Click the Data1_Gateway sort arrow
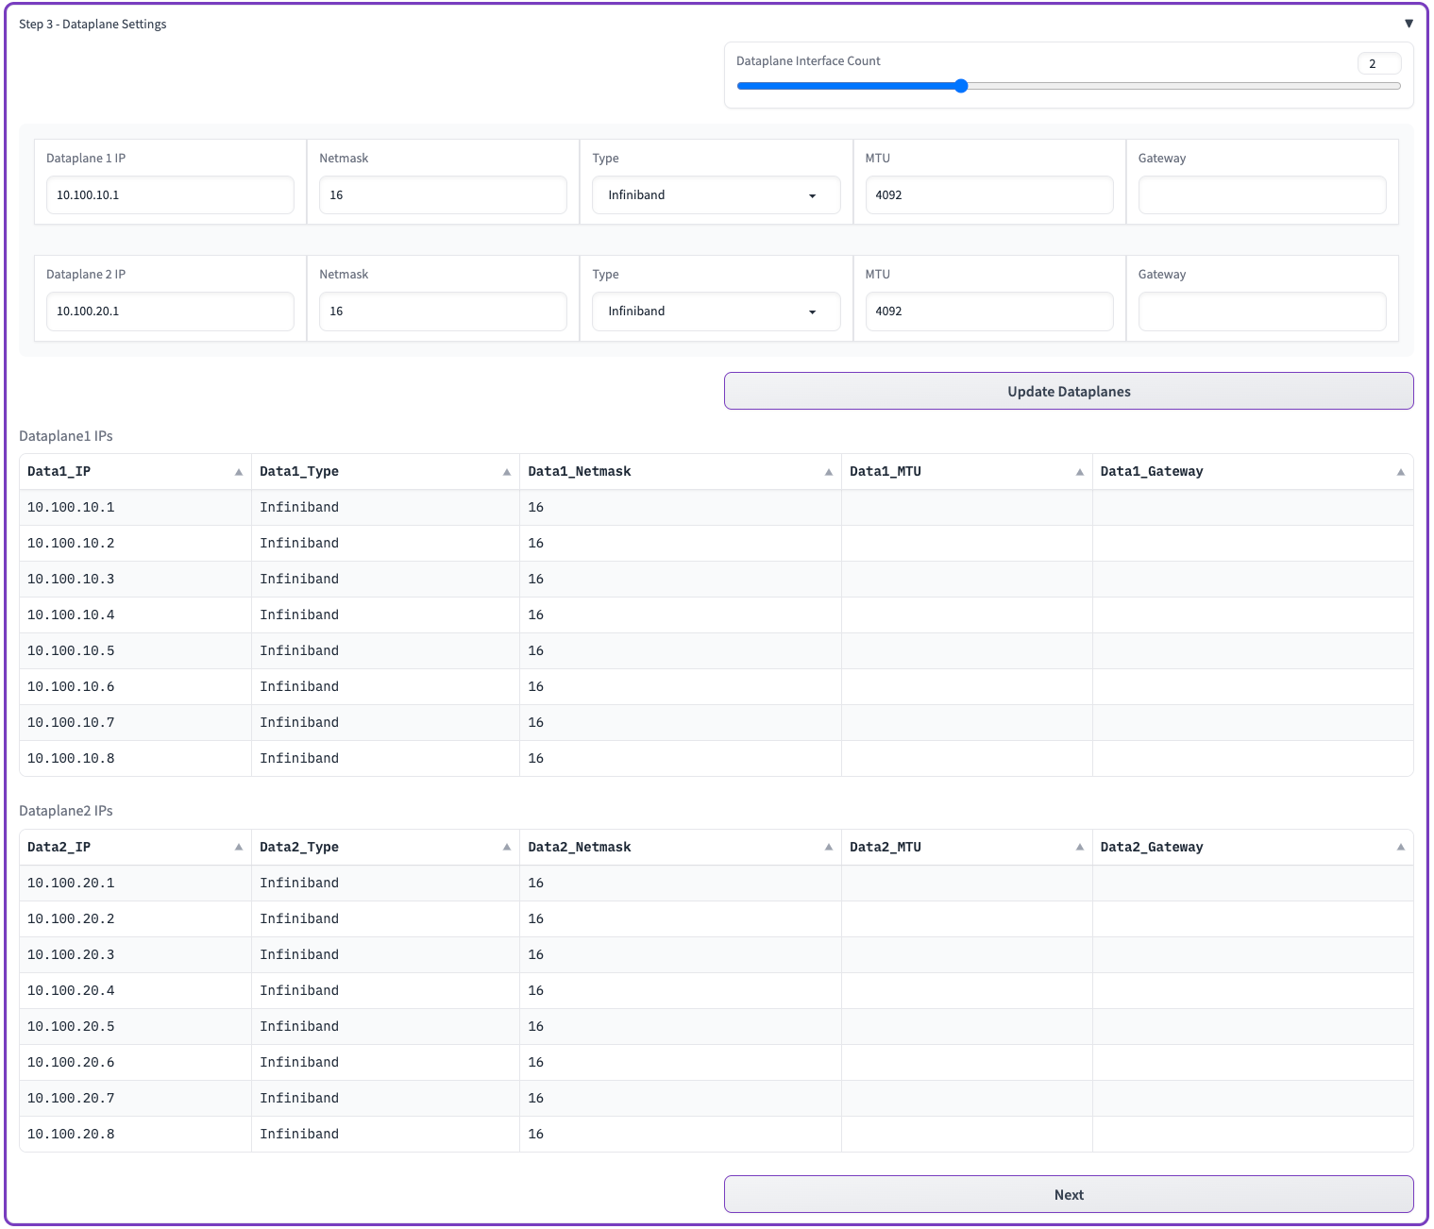The height and width of the screenshot is (1229, 1434). (x=1401, y=472)
